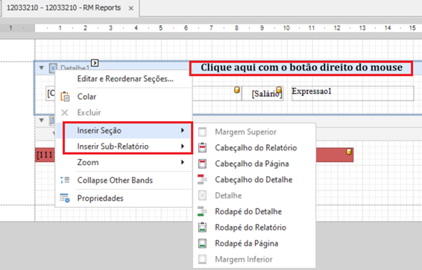Close the RM Reports tab
Image resolution: width=422 pixels, height=270 pixels.
[131, 8]
